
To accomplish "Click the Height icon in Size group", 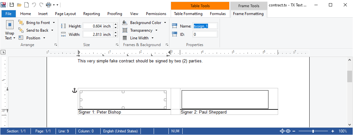I will (x=63, y=26).
